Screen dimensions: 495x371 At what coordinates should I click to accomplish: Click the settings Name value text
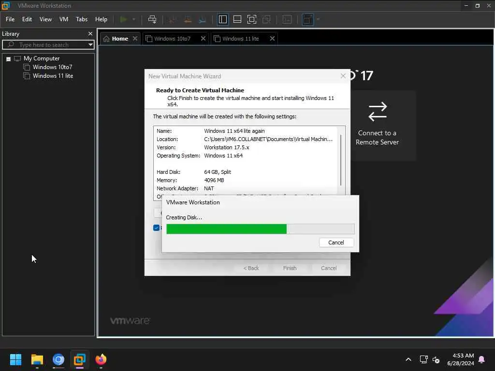[x=234, y=131]
